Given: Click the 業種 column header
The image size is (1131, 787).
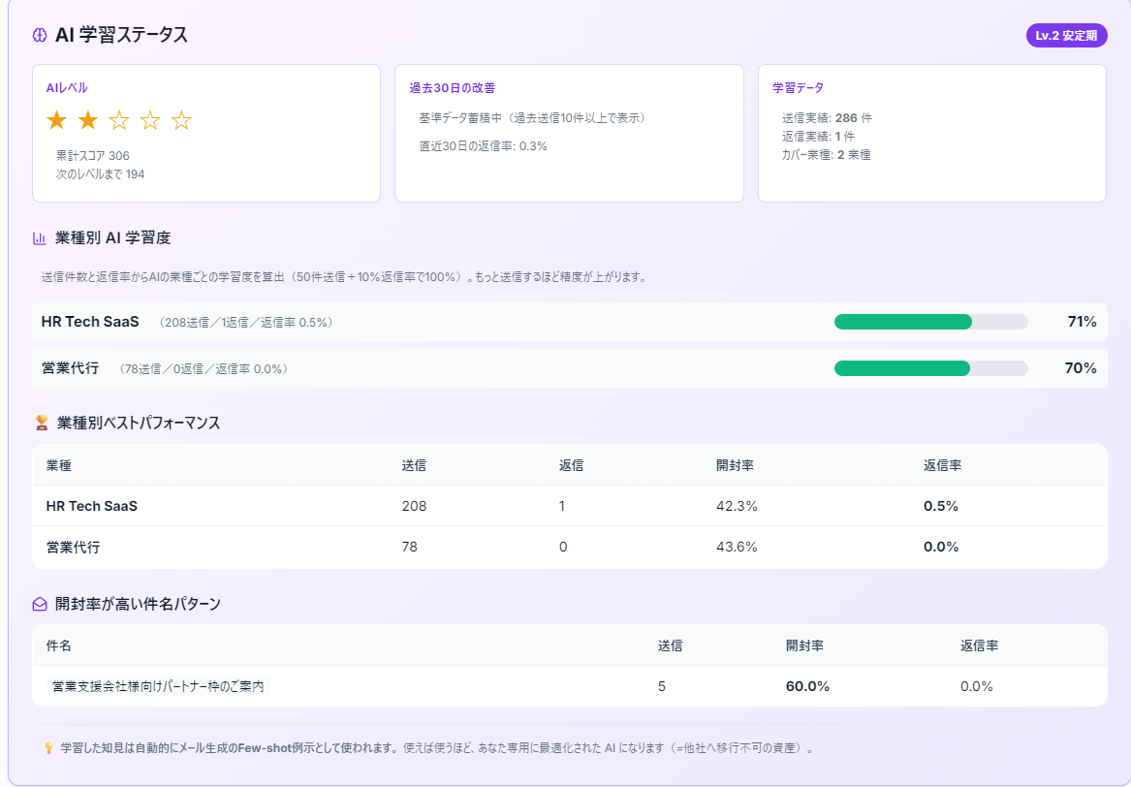Looking at the screenshot, I should pos(58,466).
